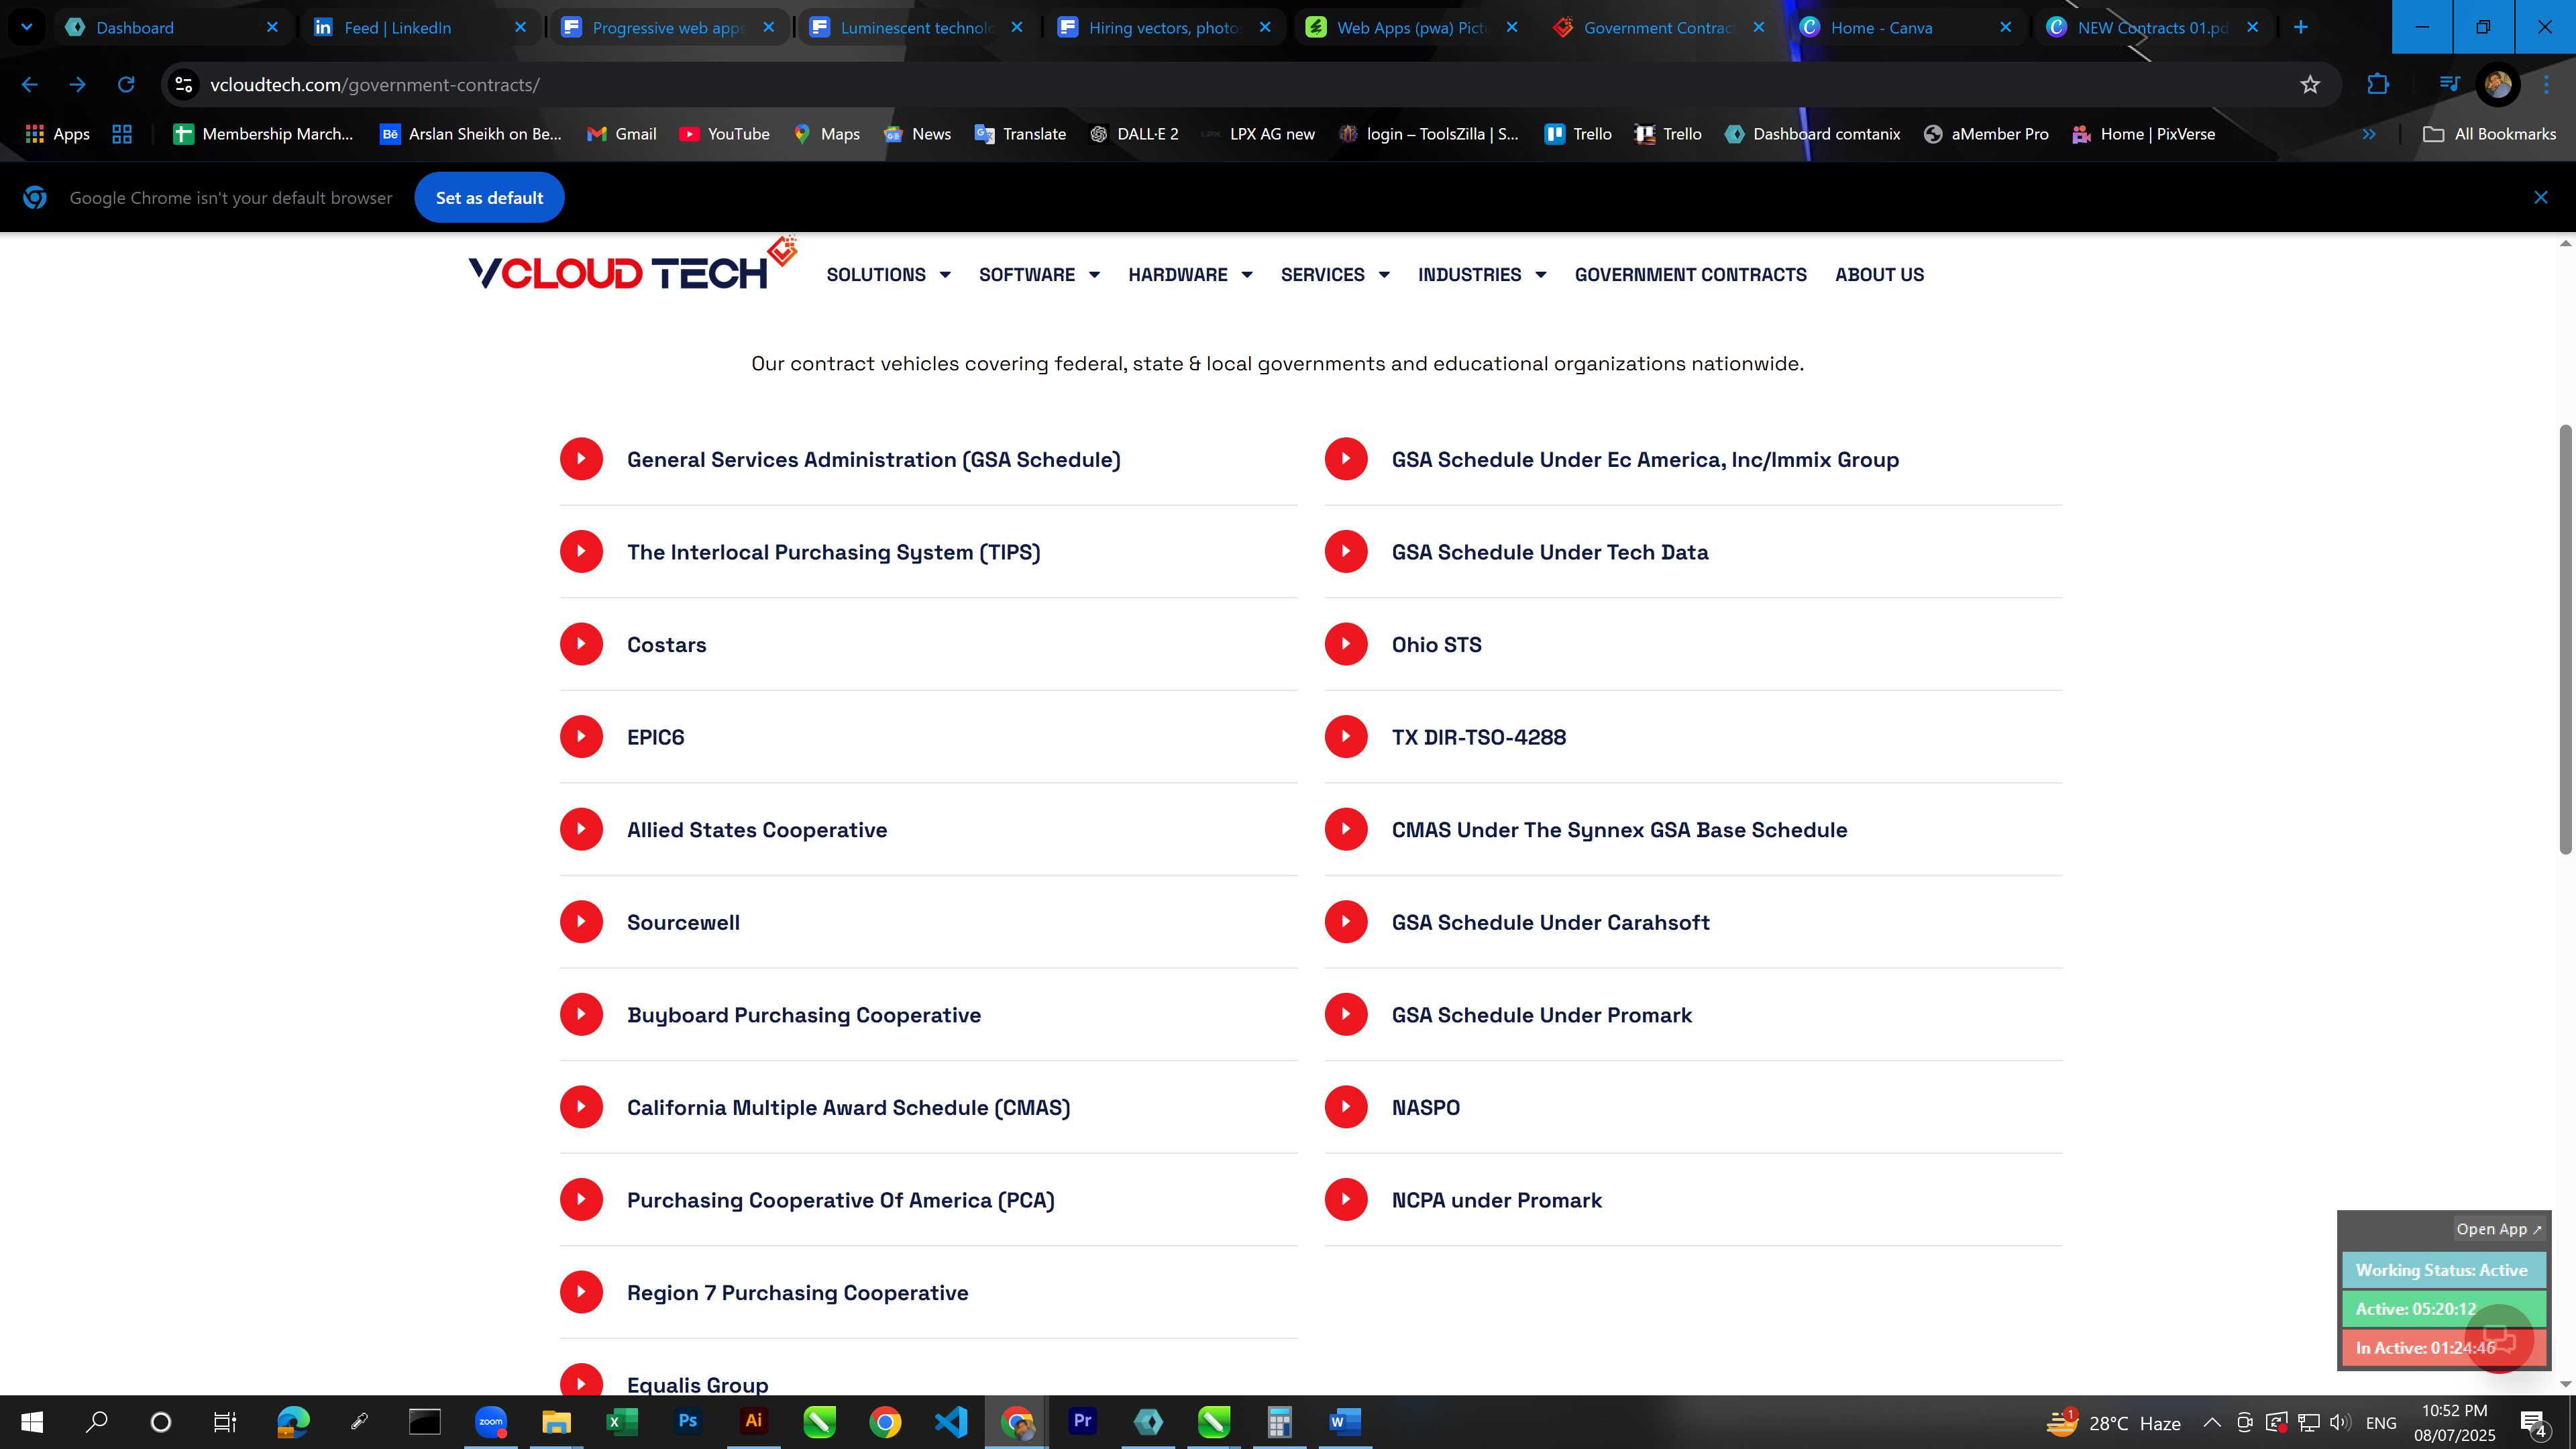Open the Chrome three-dot menu
Viewport: 2576px width, 1449px height.
2546,85
